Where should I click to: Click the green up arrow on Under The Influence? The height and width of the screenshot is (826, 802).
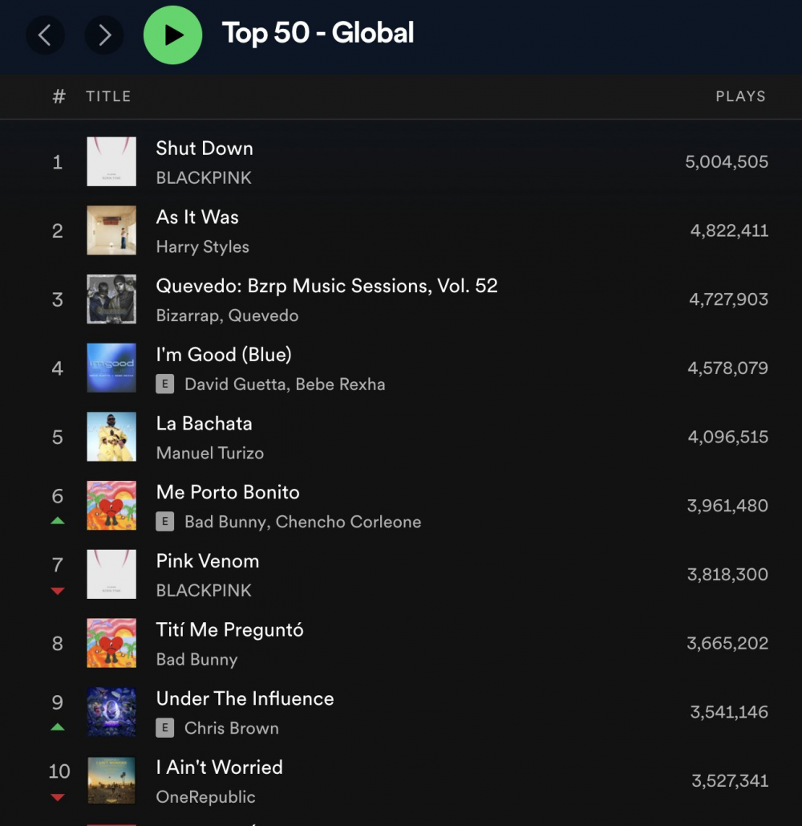58,727
